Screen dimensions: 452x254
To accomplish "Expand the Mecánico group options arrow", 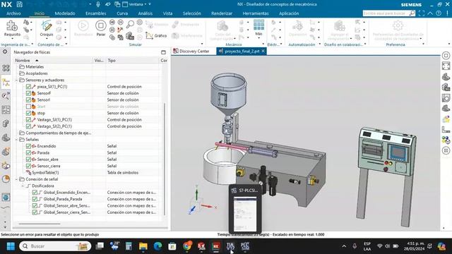I will pyautogui.click(x=263, y=44).
